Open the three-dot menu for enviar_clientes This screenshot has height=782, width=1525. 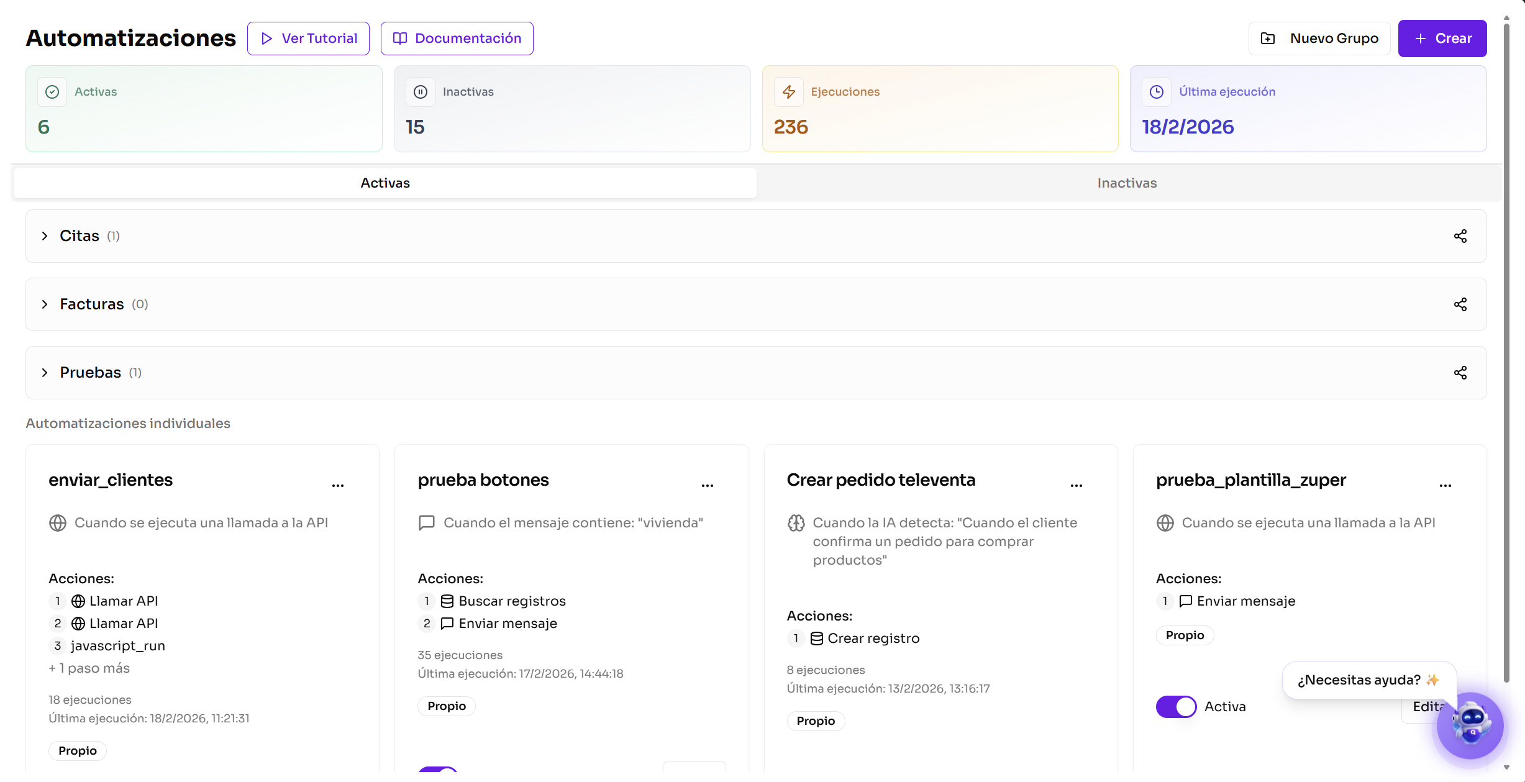pos(338,485)
